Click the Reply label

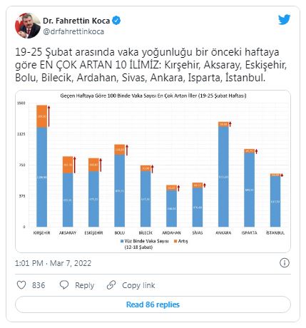tap(84, 285)
